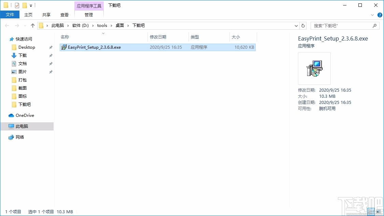The height and width of the screenshot is (216, 384).
Task: Open the 名称 column filter dropdown
Action: (x=103, y=33)
